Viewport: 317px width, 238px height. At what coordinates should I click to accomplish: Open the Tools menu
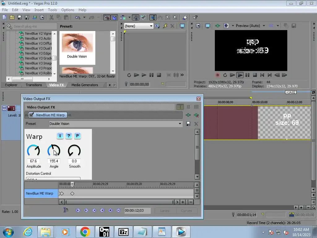click(x=52, y=10)
